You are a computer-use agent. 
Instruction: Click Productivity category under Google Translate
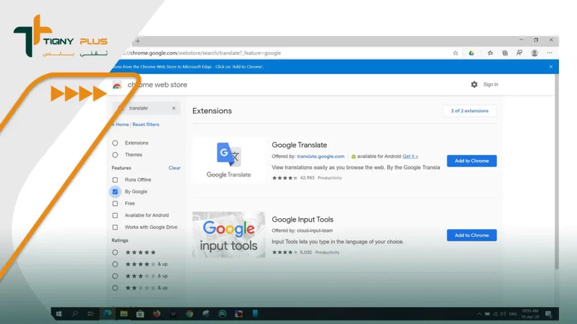click(330, 178)
